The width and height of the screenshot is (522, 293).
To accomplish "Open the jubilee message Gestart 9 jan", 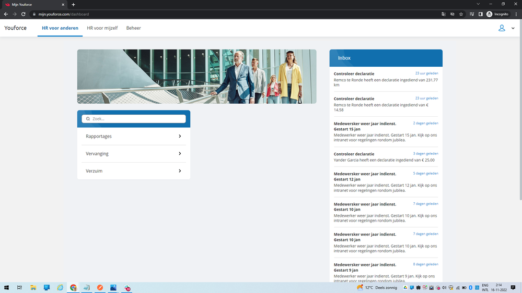I will pyautogui.click(x=386, y=272).
